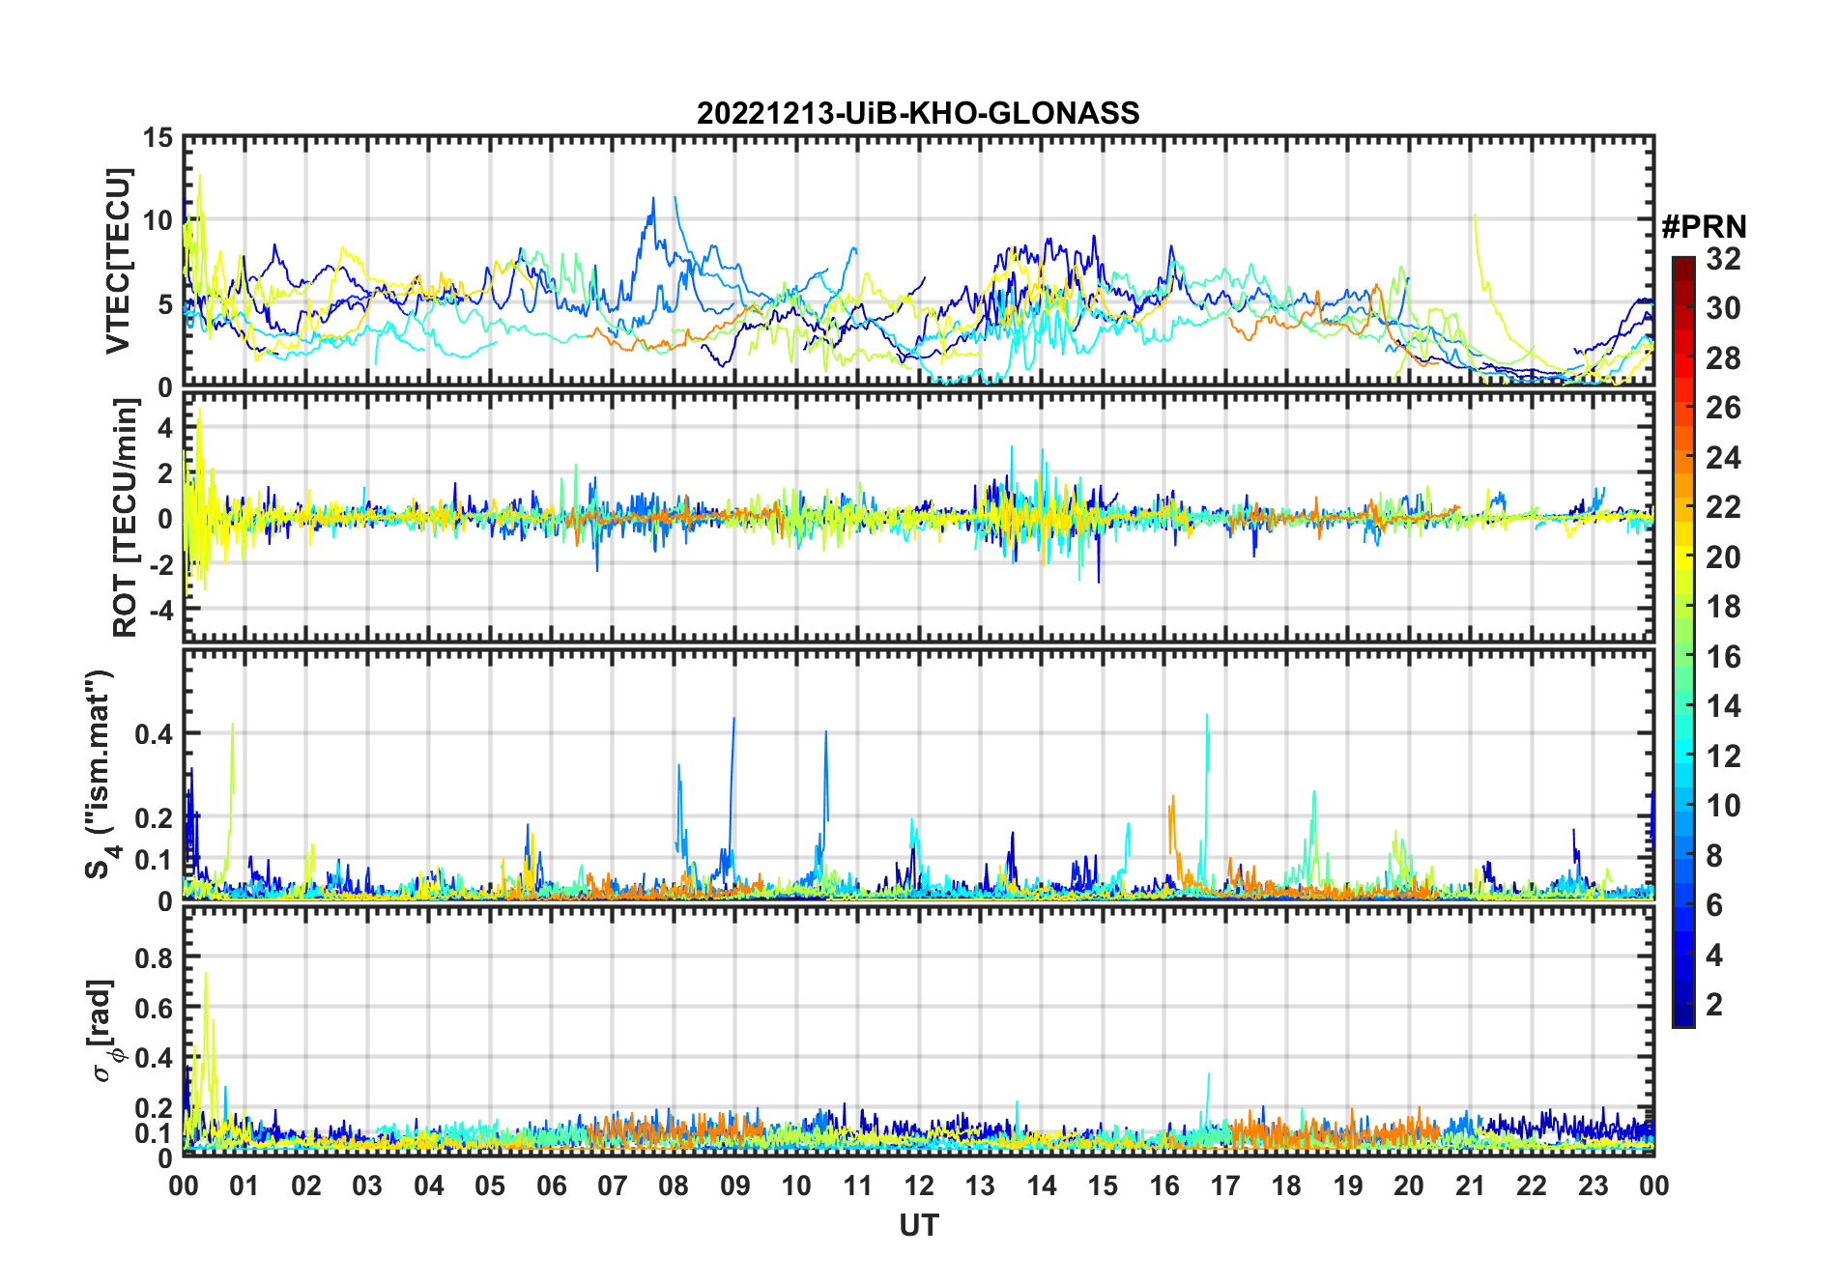Select colorbar tick label "32"
This screenshot has width=1838, height=1285.
pyautogui.click(x=1724, y=259)
